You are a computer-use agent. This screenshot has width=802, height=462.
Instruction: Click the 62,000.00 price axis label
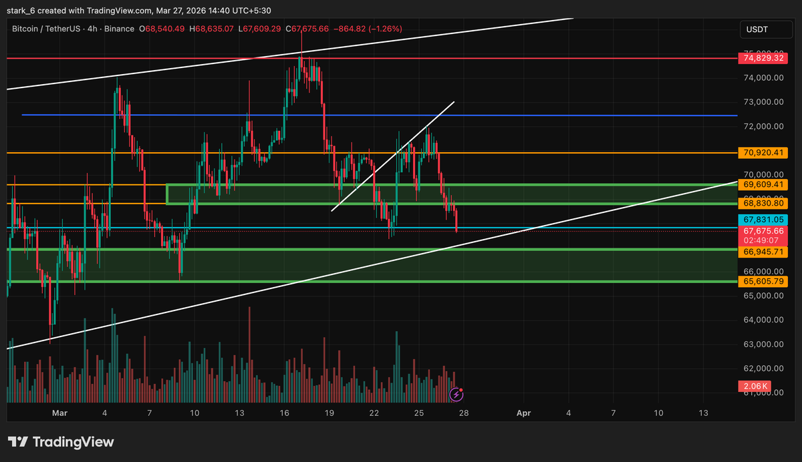click(763, 368)
